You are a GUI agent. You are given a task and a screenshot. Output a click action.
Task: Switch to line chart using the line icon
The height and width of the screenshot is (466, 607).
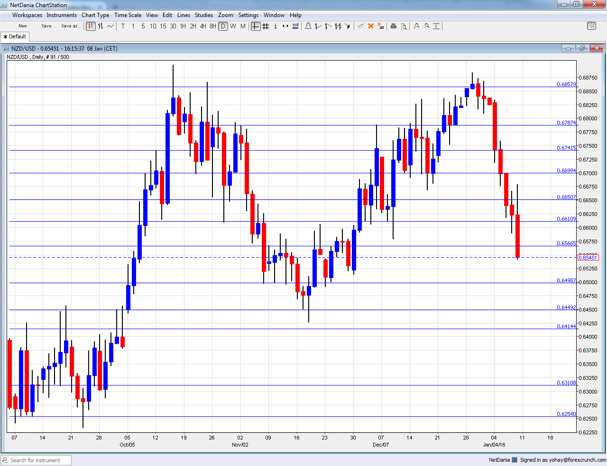tap(110, 26)
